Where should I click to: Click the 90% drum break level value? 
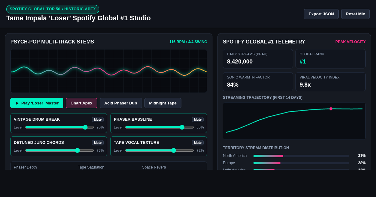coord(100,127)
